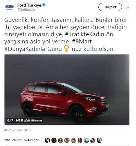Open the #DünyaKadınlarGünü hashtag

pos(33,49)
